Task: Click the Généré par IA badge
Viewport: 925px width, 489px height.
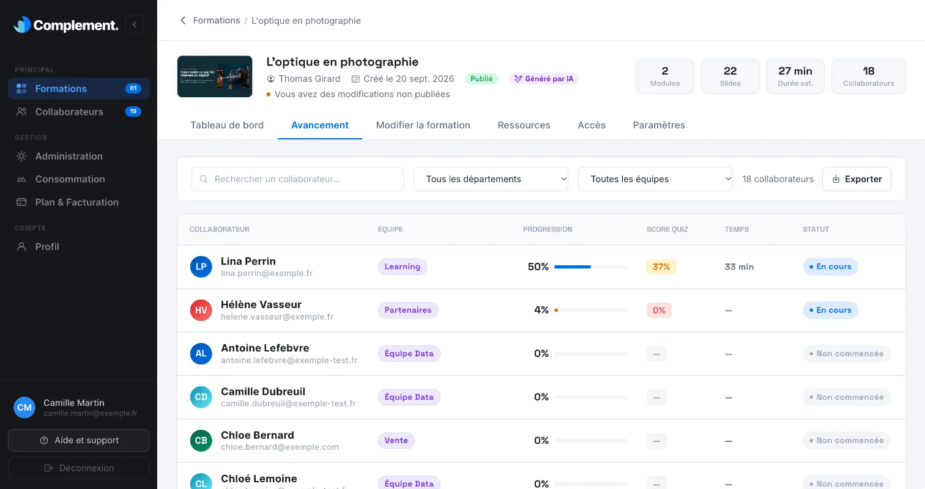Action: coord(544,79)
